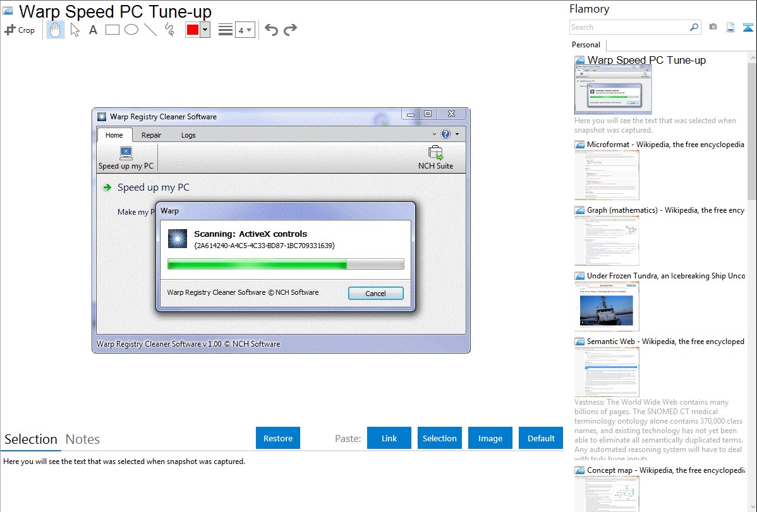This screenshot has width=757, height=512.
Task: Click the green scan progress bar
Action: (x=286, y=264)
